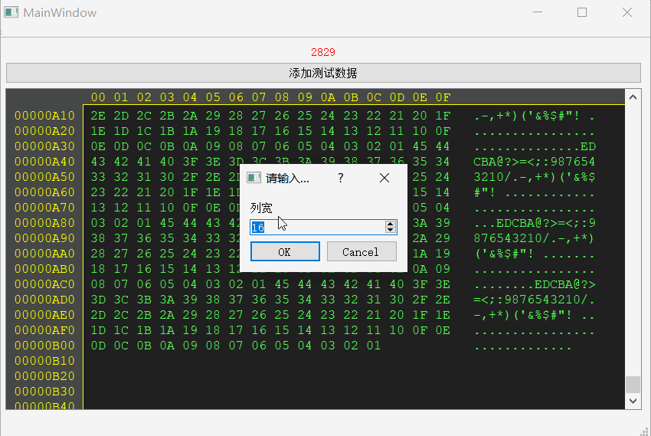
Task: Select address row 00000AD0
Action: (45, 300)
